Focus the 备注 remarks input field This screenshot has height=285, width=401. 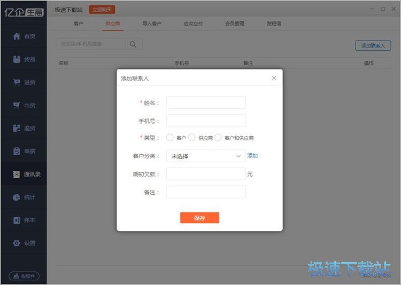[206, 192]
